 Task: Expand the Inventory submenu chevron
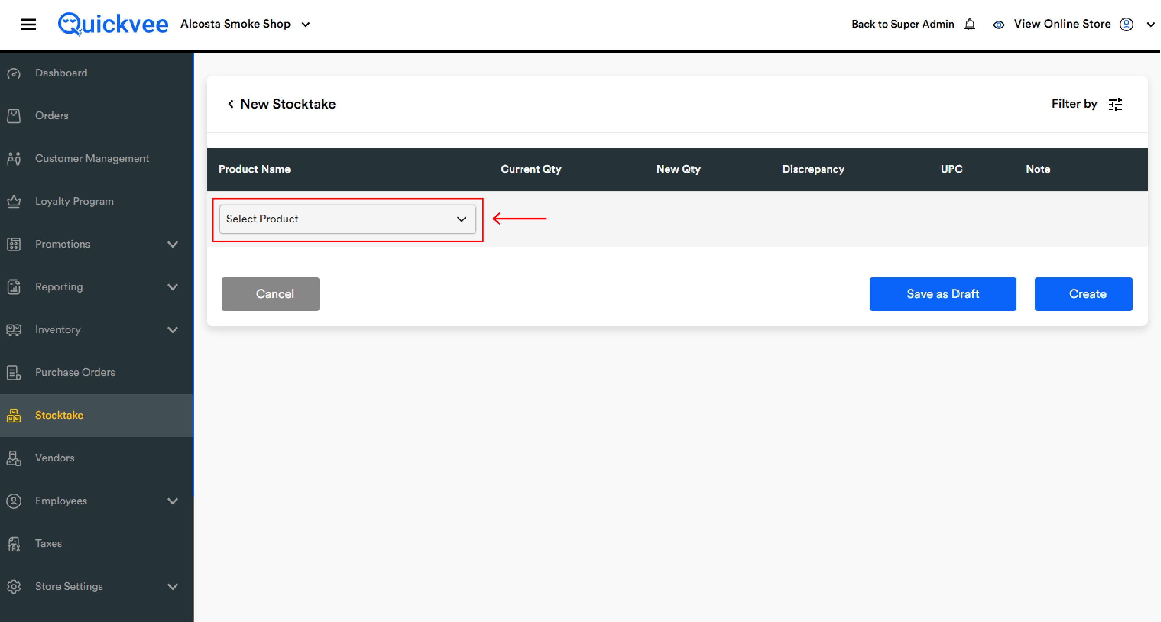point(172,330)
